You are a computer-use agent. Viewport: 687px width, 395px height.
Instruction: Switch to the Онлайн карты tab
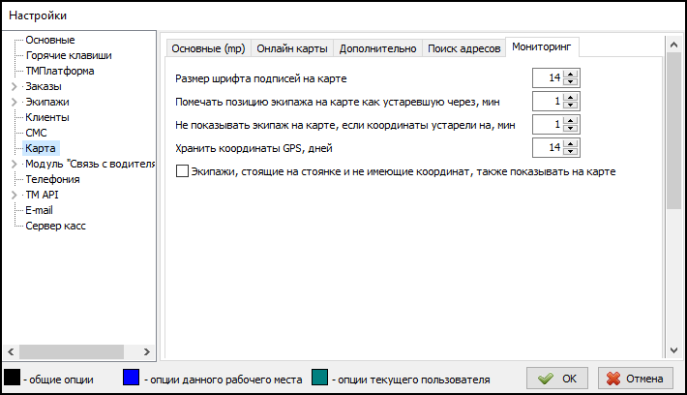click(291, 48)
